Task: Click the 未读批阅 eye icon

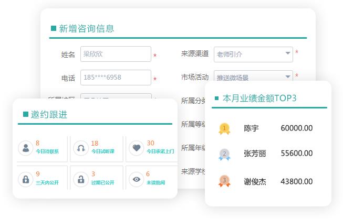Action: coord(136,179)
